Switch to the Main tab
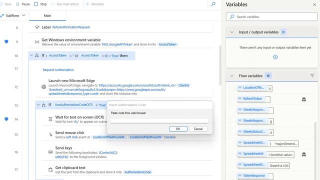This screenshot has height=180, width=320. click(47, 15)
